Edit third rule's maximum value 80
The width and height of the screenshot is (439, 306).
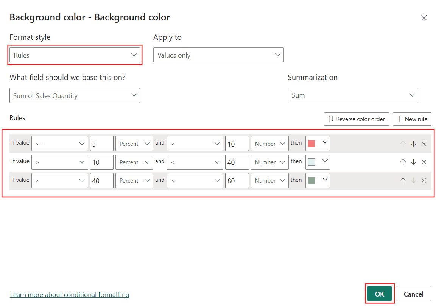coord(237,181)
